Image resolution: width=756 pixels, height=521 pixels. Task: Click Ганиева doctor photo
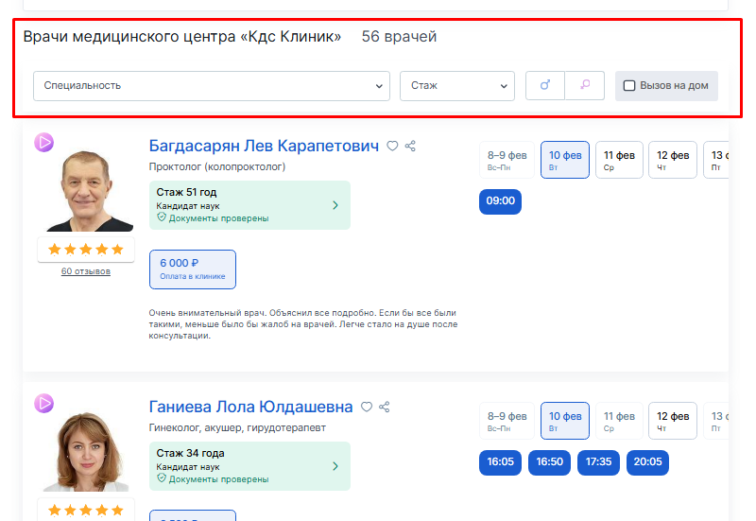[x=86, y=451]
